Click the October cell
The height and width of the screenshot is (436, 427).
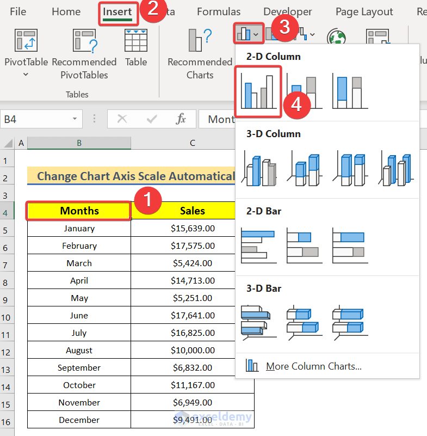79,385
